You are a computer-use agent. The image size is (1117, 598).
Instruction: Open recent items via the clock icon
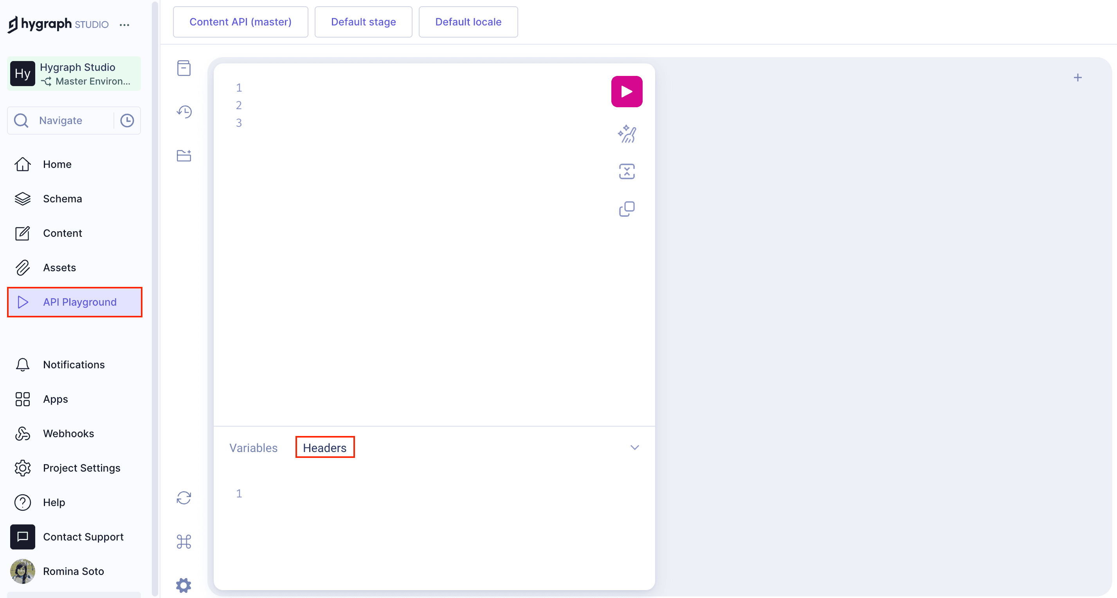(x=127, y=120)
